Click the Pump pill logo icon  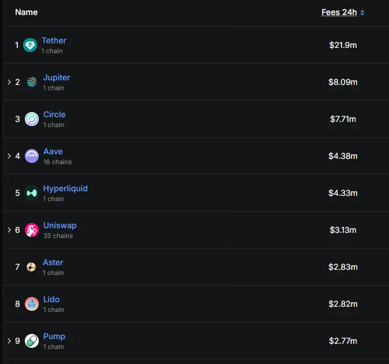pos(32,341)
